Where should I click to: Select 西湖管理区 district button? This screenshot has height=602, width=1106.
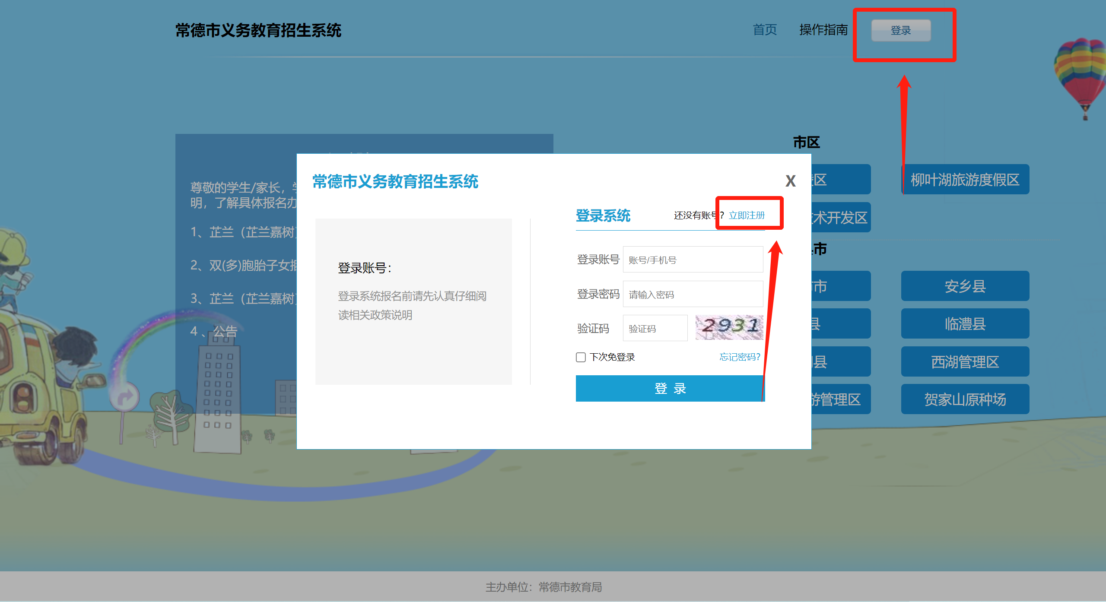pyautogui.click(x=965, y=361)
